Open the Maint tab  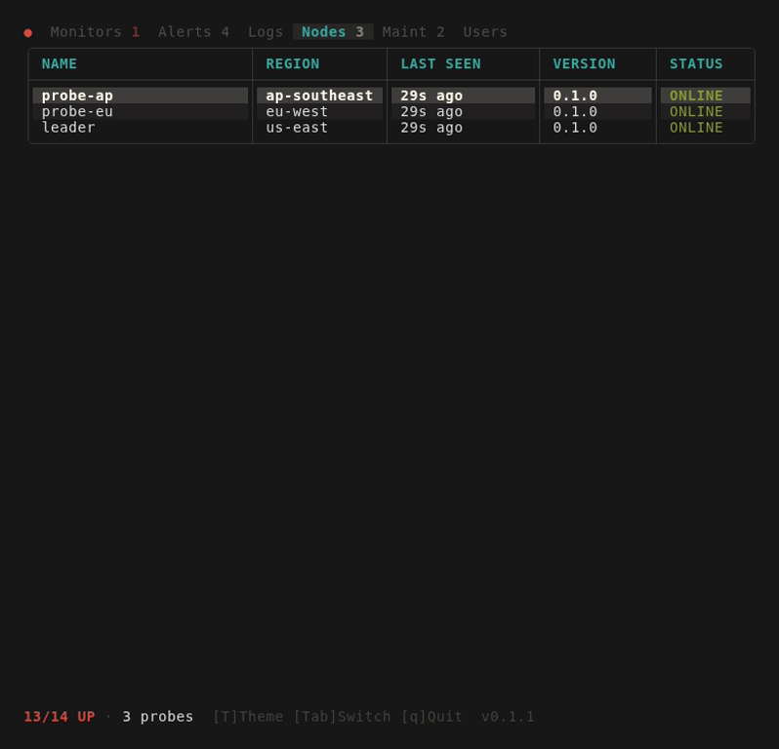pos(413,32)
